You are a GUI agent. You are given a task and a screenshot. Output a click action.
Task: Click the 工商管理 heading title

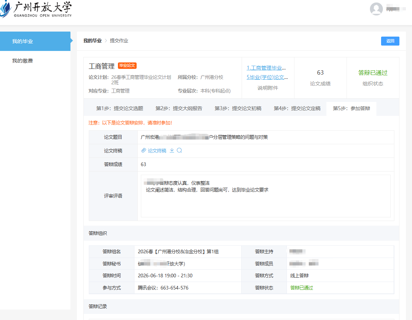[x=102, y=66]
